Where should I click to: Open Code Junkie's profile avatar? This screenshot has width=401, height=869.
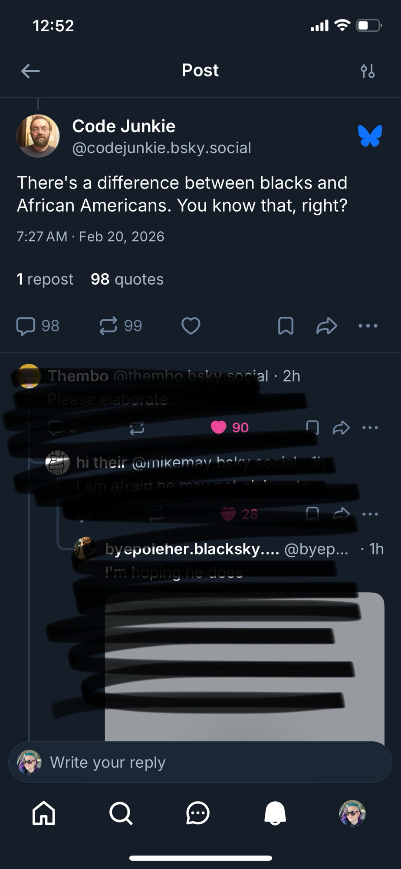pos(38,136)
